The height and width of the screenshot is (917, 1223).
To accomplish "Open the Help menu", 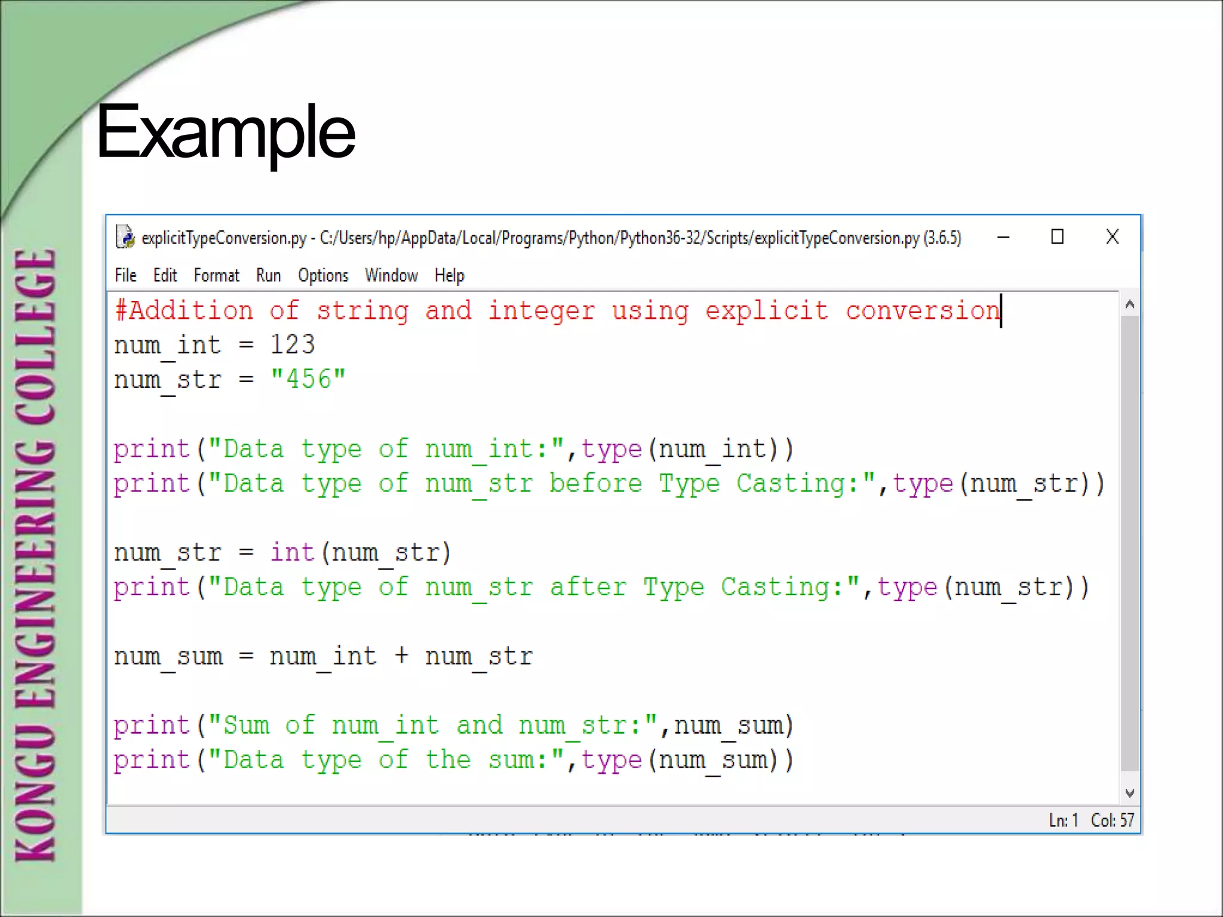I will click(449, 275).
